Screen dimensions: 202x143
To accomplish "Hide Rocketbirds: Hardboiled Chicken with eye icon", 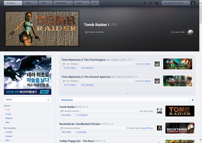I will 112,124.
